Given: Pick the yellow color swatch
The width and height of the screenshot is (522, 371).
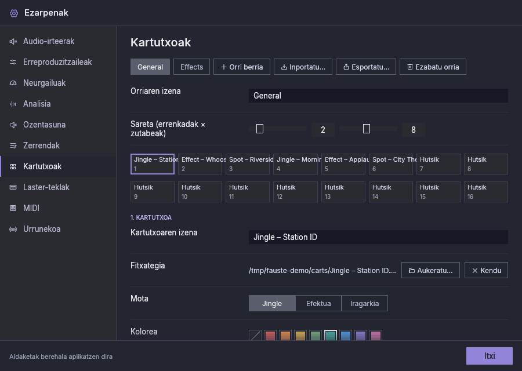Looking at the screenshot, I should pos(300,335).
